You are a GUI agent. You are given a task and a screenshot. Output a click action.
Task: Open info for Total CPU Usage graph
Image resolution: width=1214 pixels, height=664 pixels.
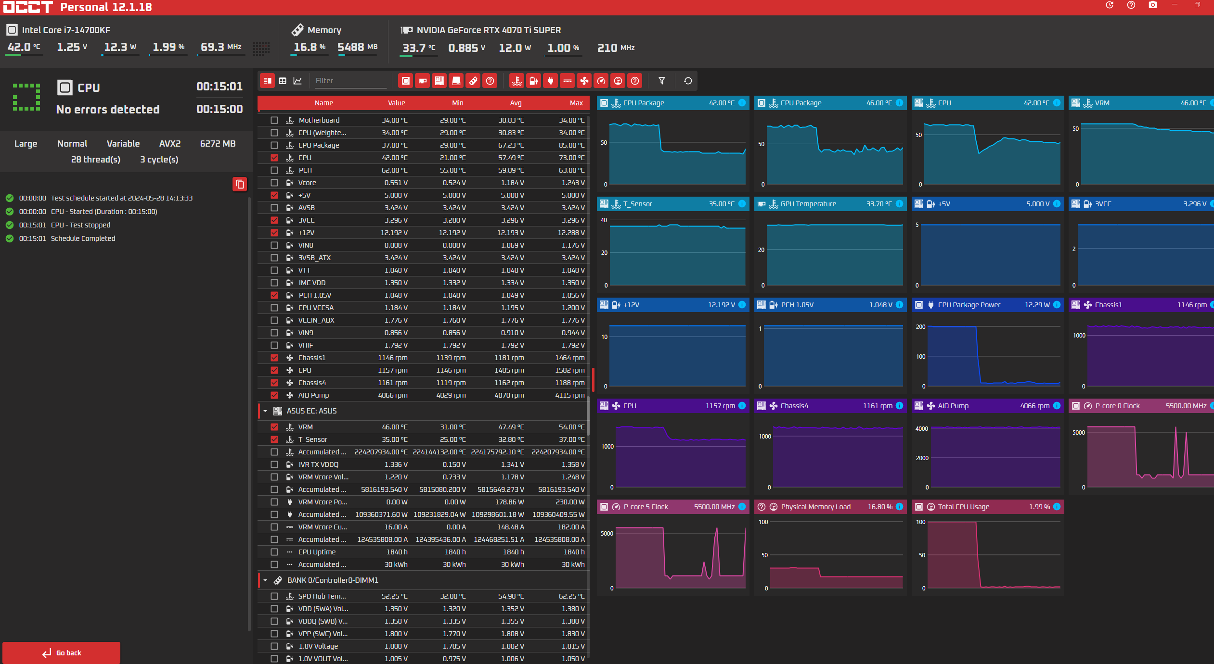(x=1057, y=507)
